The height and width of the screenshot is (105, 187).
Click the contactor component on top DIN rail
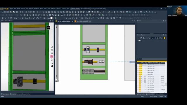coord(88,50)
